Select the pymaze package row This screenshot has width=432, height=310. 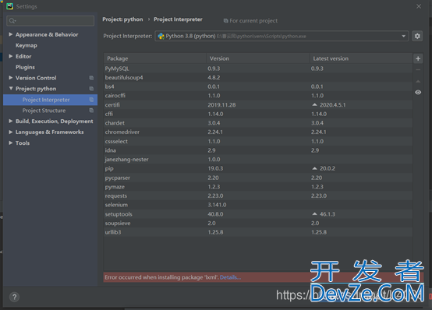(x=258, y=187)
